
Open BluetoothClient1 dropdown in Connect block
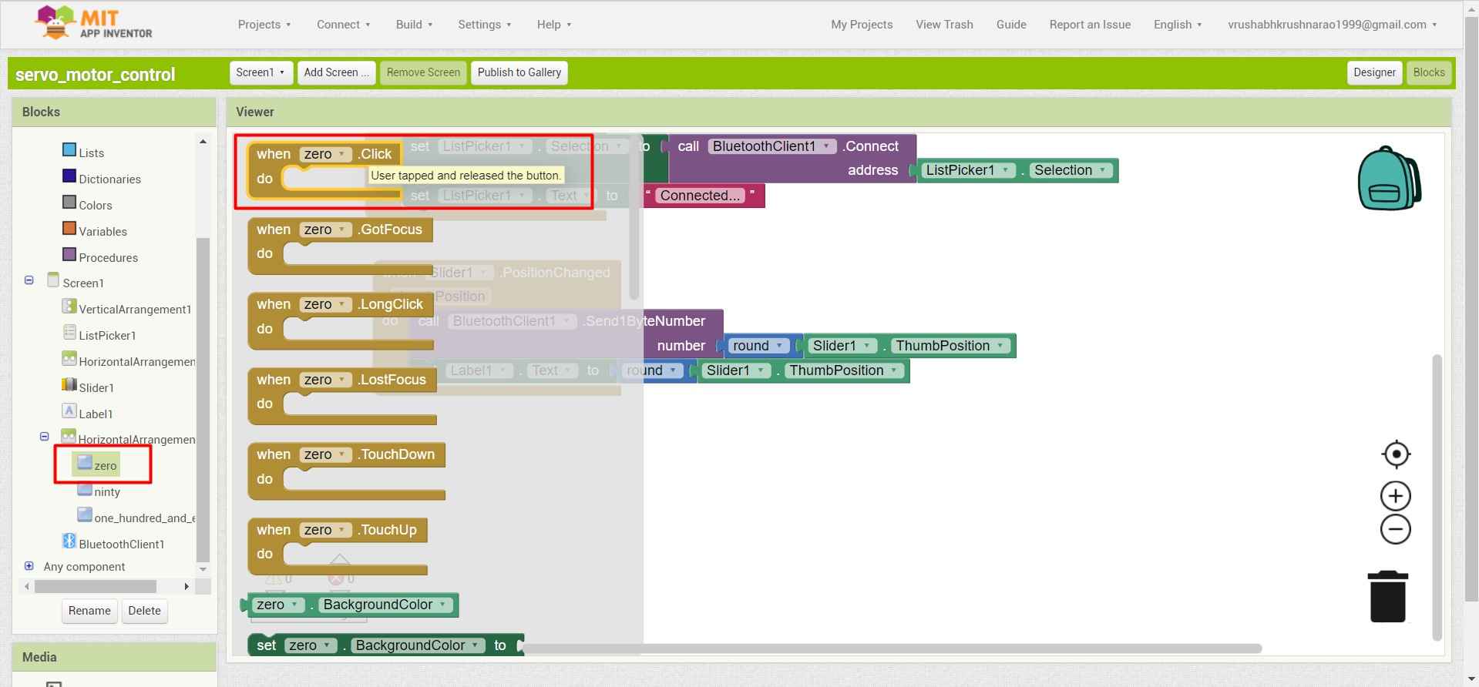pos(772,146)
